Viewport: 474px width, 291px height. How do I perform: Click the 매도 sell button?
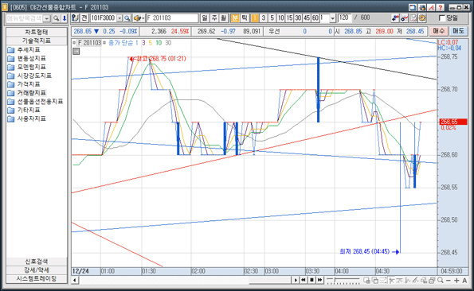click(x=458, y=31)
